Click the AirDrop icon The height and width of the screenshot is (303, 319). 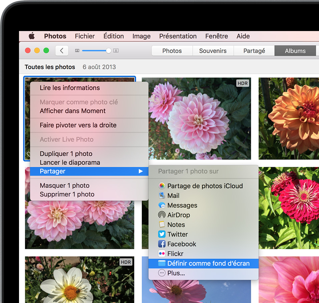[x=162, y=215]
